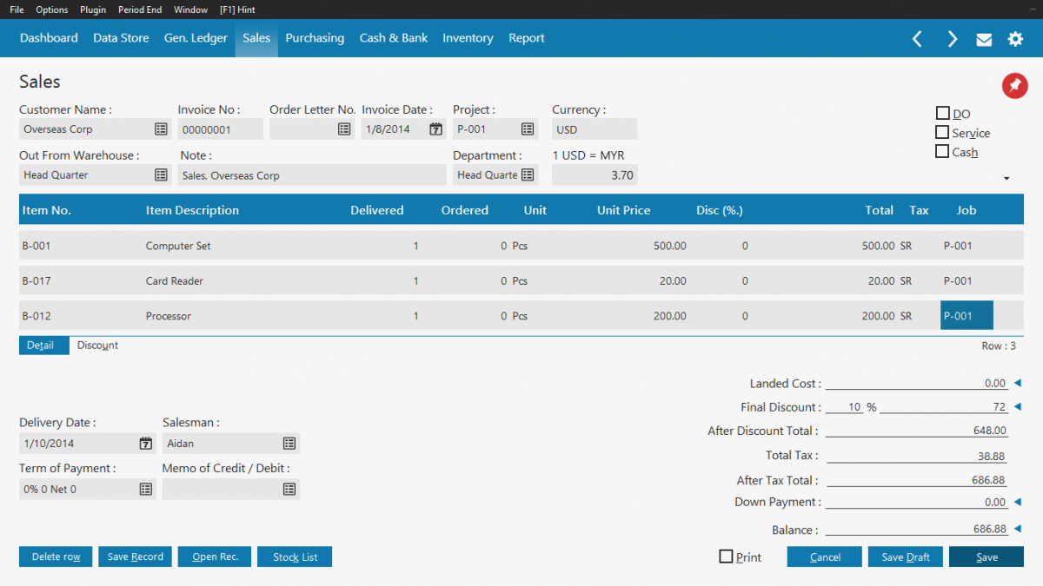This screenshot has width=1043, height=586.
Task: Open the Purchasing module
Action: click(315, 38)
